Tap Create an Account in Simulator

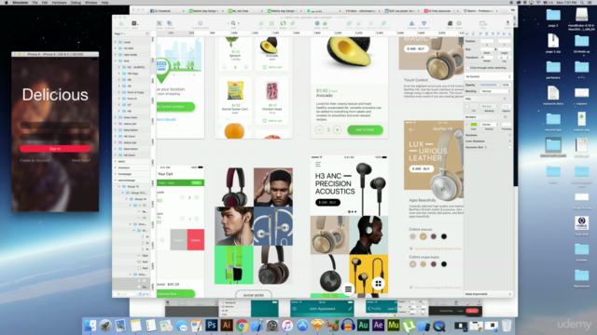pyautogui.click(x=35, y=160)
